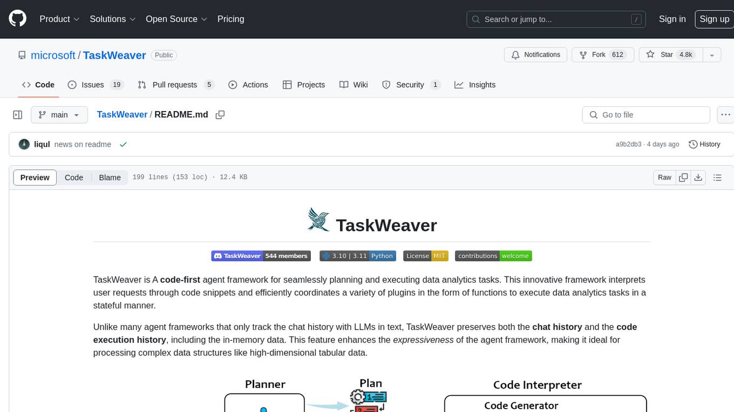Image resolution: width=734 pixels, height=412 pixels.
Task: Click the Raw button
Action: click(x=664, y=177)
